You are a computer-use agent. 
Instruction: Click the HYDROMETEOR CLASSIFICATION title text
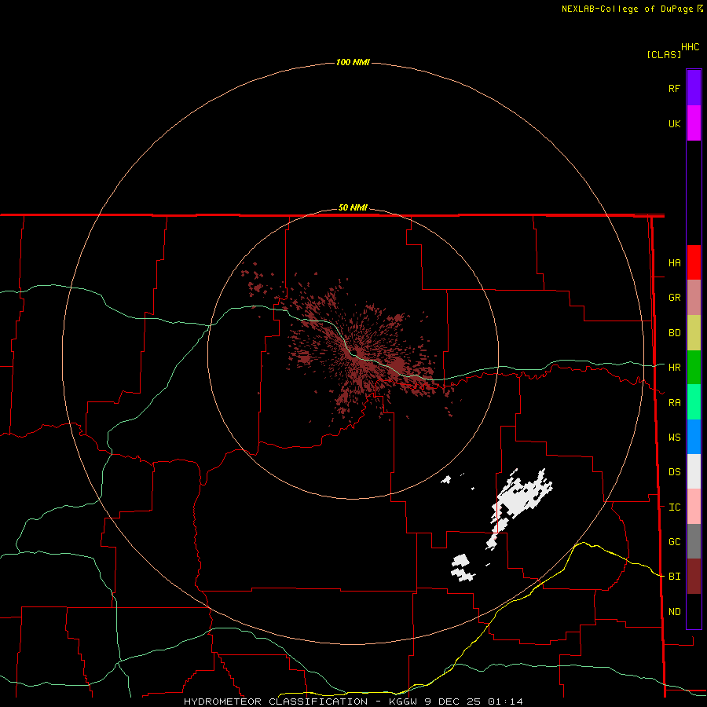coord(276,702)
